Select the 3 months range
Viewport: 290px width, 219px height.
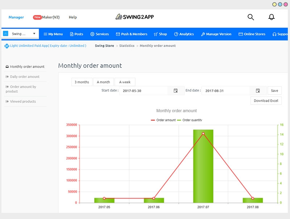tap(82, 82)
